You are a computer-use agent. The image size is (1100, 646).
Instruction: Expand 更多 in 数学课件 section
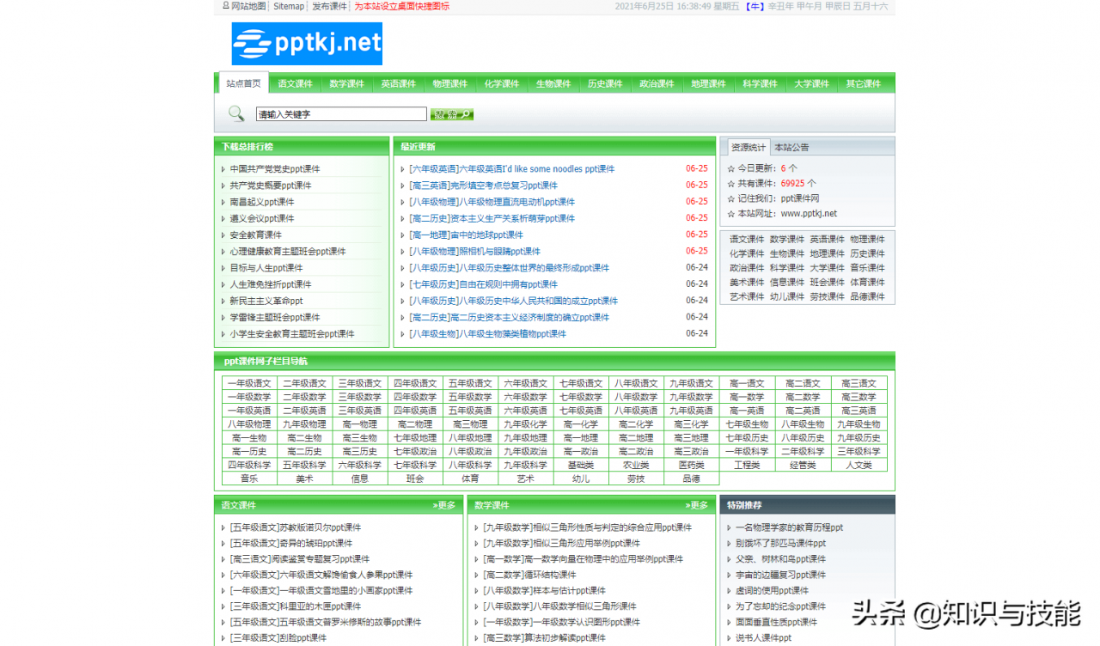coord(697,505)
